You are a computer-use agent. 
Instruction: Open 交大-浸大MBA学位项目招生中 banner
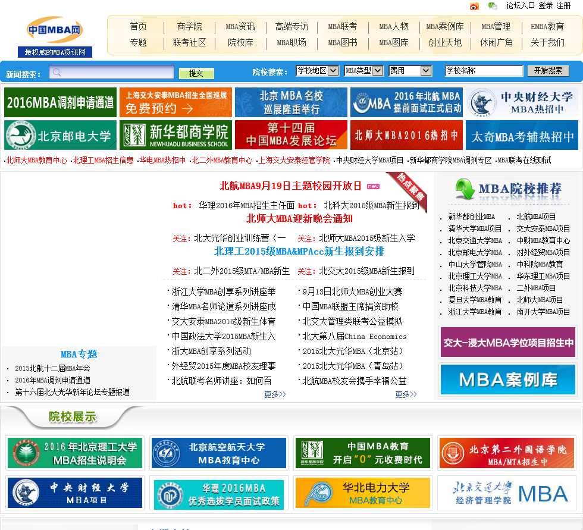click(x=508, y=342)
